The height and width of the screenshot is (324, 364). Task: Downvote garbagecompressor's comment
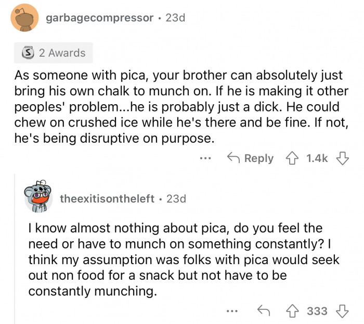point(343,158)
